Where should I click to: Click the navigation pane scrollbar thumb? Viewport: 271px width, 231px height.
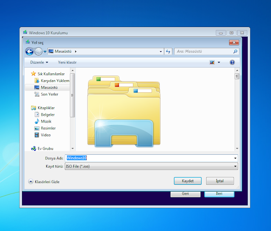(x=72, y=95)
